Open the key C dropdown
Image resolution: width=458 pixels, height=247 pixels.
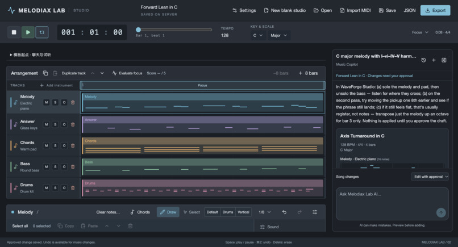click(257, 35)
